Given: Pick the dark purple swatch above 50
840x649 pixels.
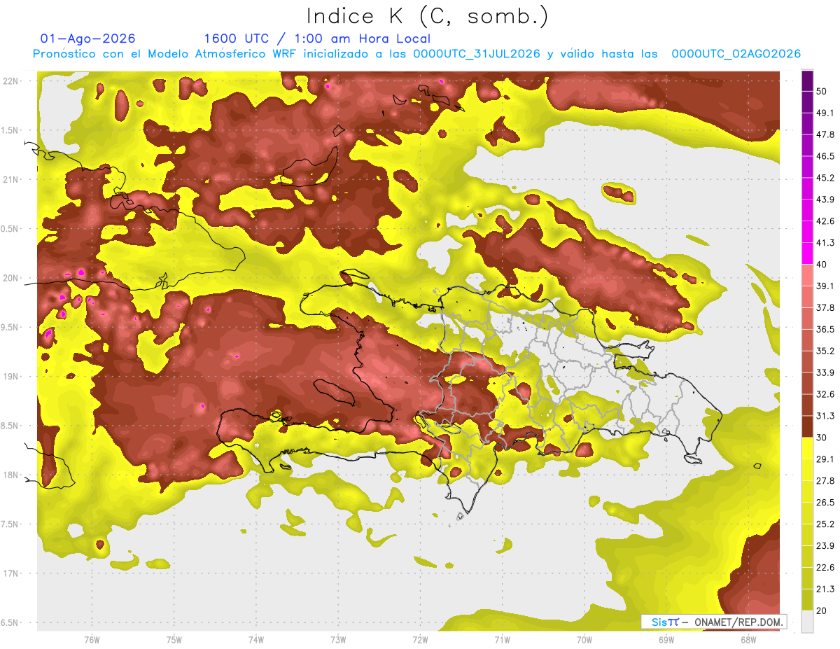Looking at the screenshot, I should [808, 81].
